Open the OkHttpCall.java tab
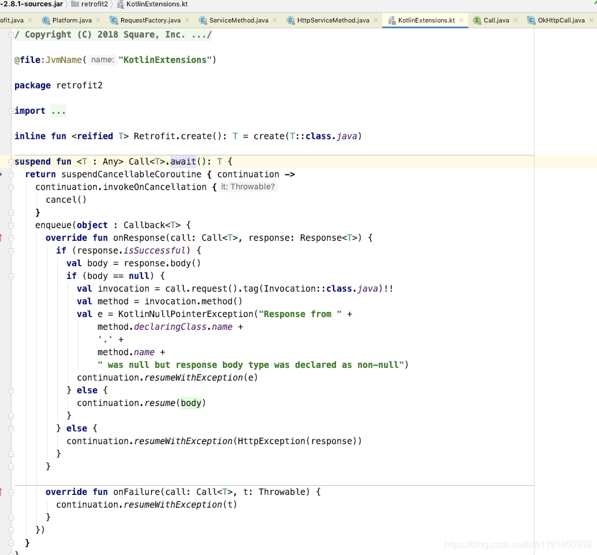 (x=561, y=20)
